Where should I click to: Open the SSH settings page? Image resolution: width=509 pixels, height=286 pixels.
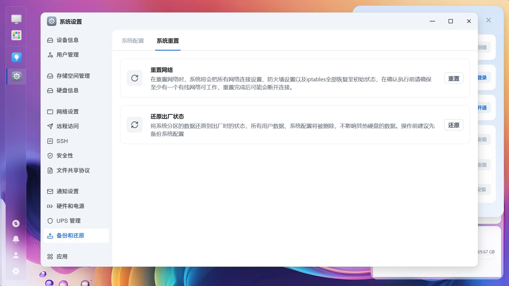pyautogui.click(x=62, y=141)
